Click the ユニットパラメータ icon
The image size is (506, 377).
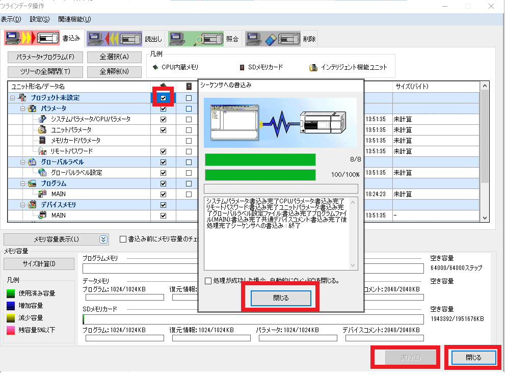coord(42,129)
